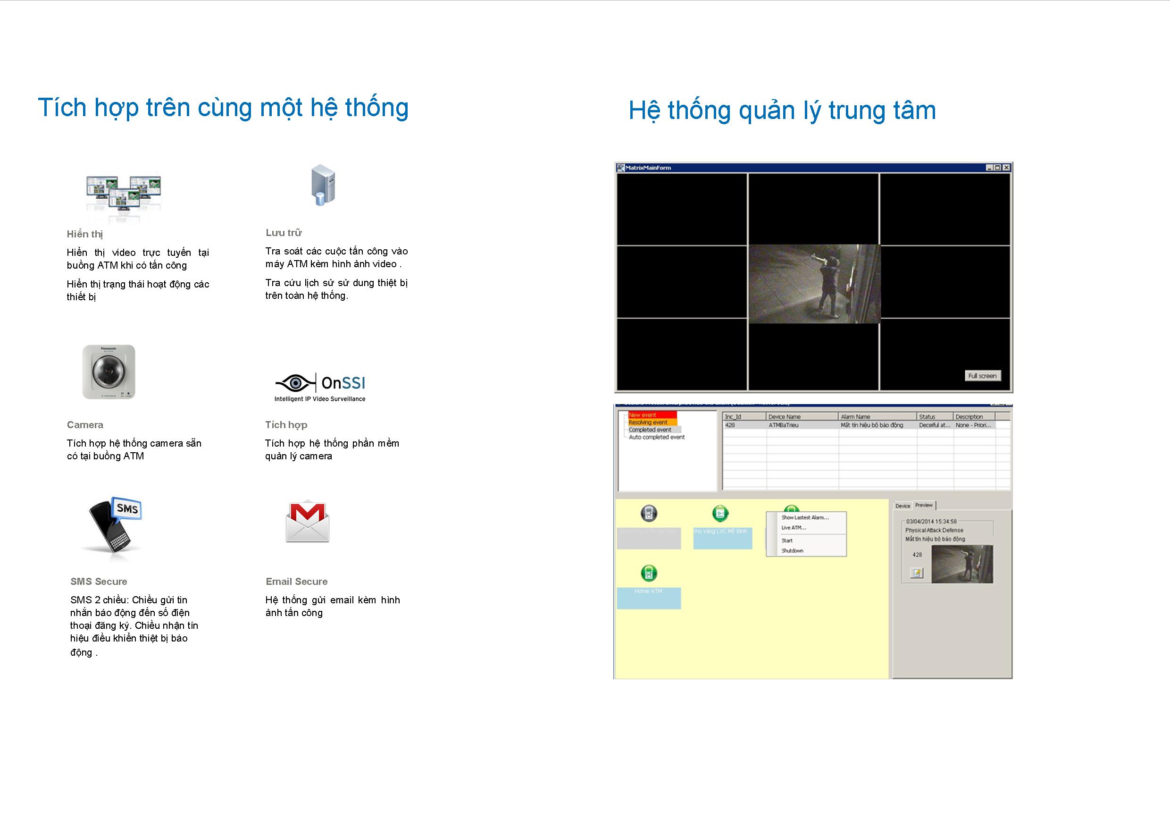Sort by Device Name column header

point(802,416)
